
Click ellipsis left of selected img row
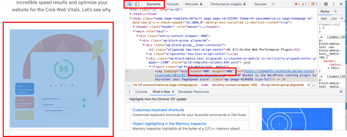(x=127, y=71)
